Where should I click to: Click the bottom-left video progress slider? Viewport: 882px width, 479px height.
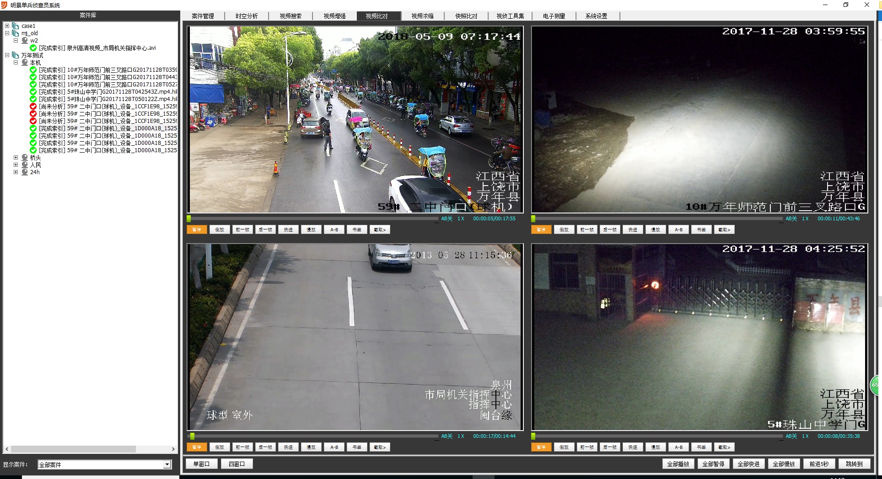313,436
